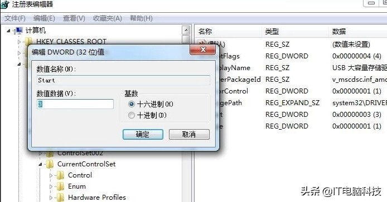Open the 帮助(H) menu

(x=141, y=18)
